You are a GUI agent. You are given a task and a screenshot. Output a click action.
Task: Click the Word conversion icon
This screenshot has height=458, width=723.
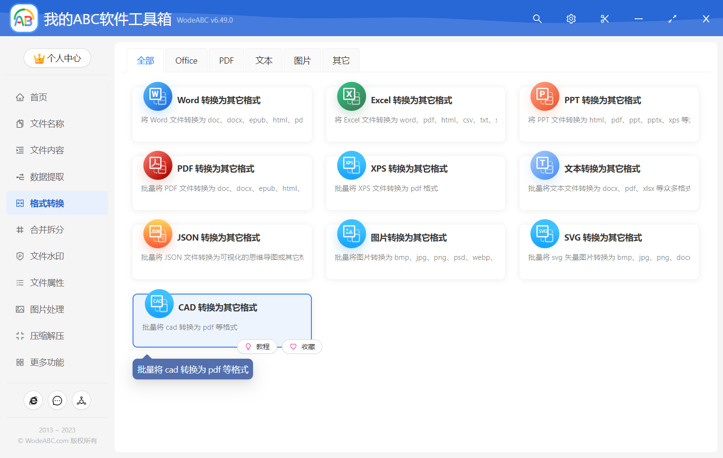[x=158, y=96]
